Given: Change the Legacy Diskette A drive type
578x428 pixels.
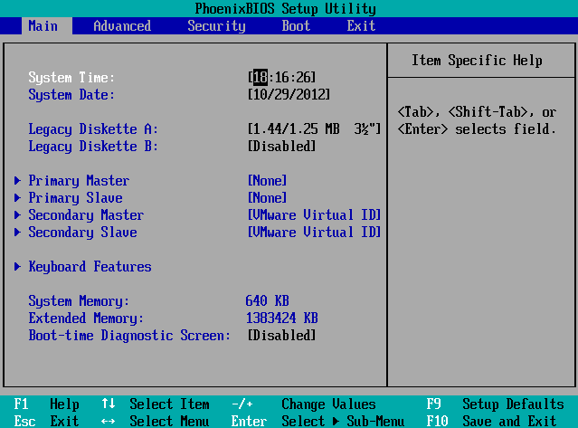Looking at the screenshot, I should tap(314, 129).
